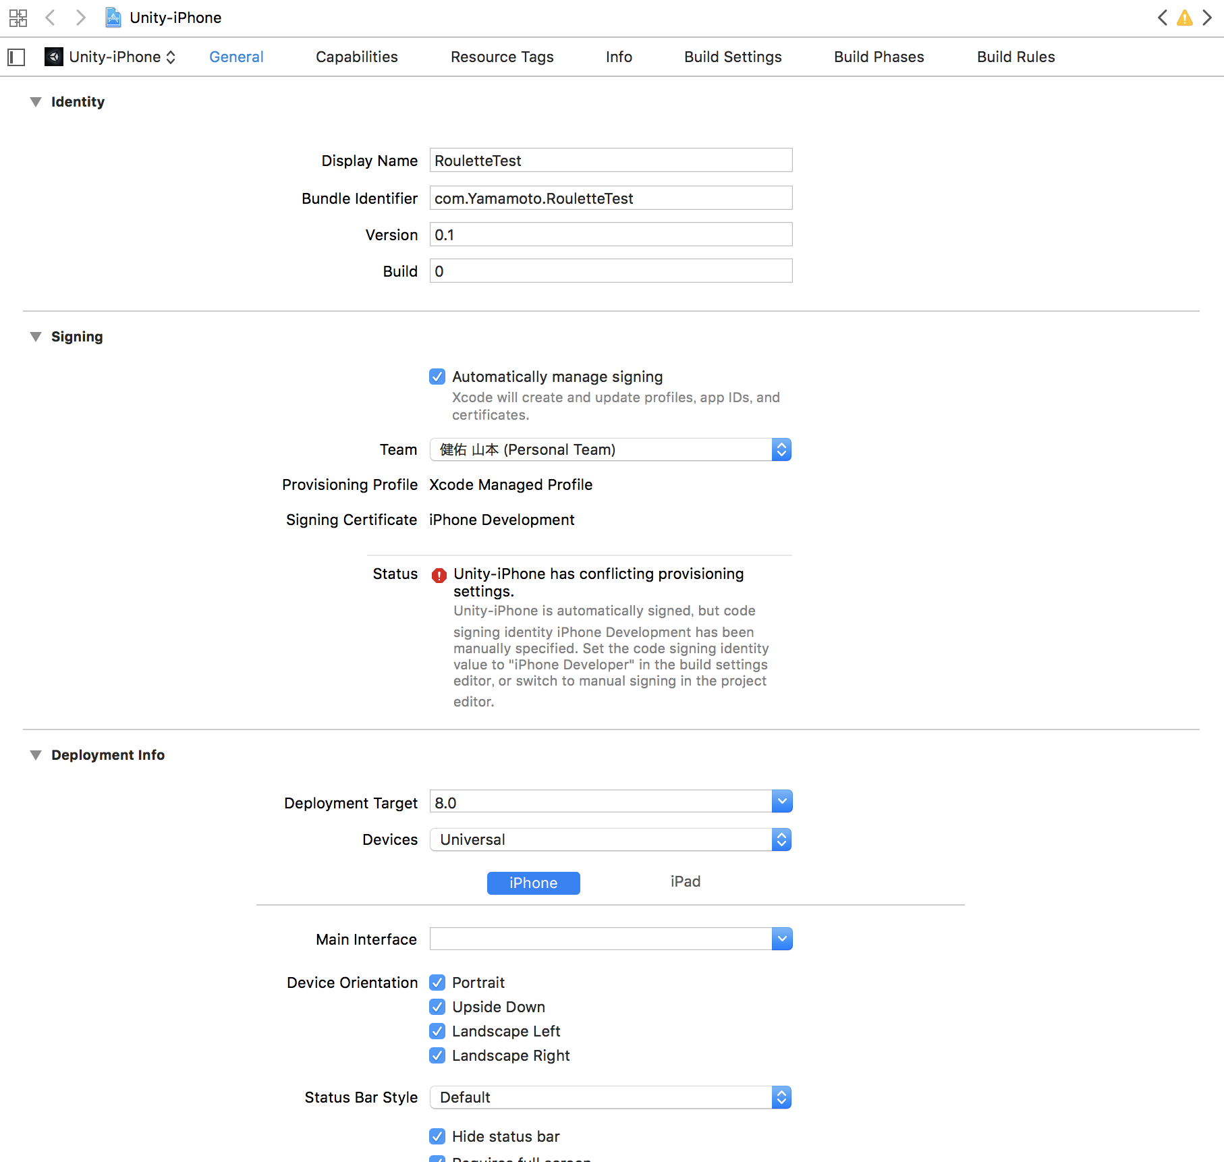This screenshot has height=1162, width=1224.
Task: Select the iPhone device button
Action: coord(533,883)
